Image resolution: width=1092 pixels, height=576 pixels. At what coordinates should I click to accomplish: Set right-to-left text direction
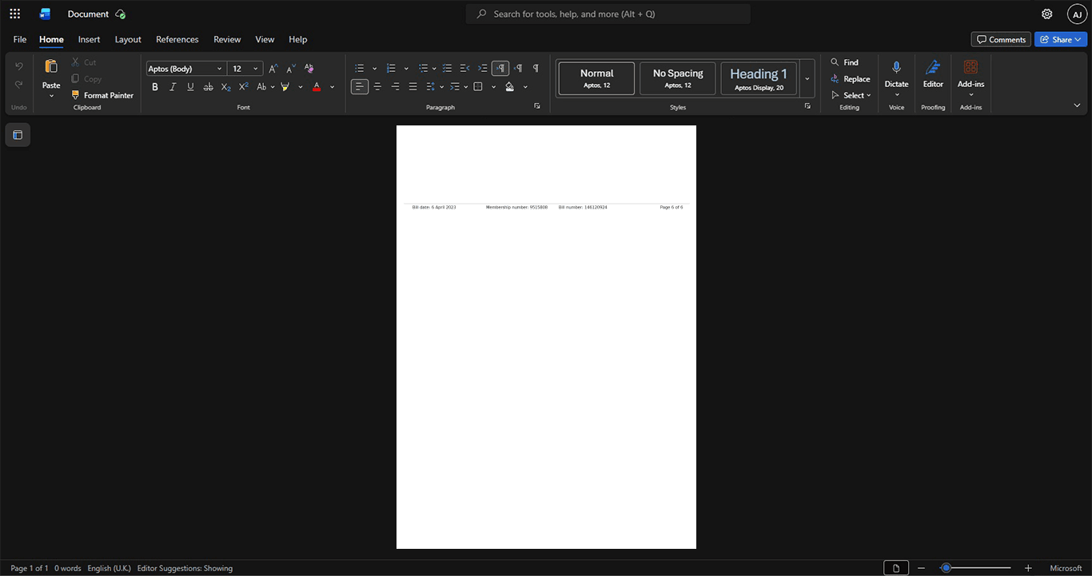pos(518,69)
